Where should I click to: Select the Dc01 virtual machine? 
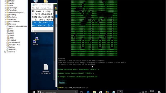click(11, 29)
